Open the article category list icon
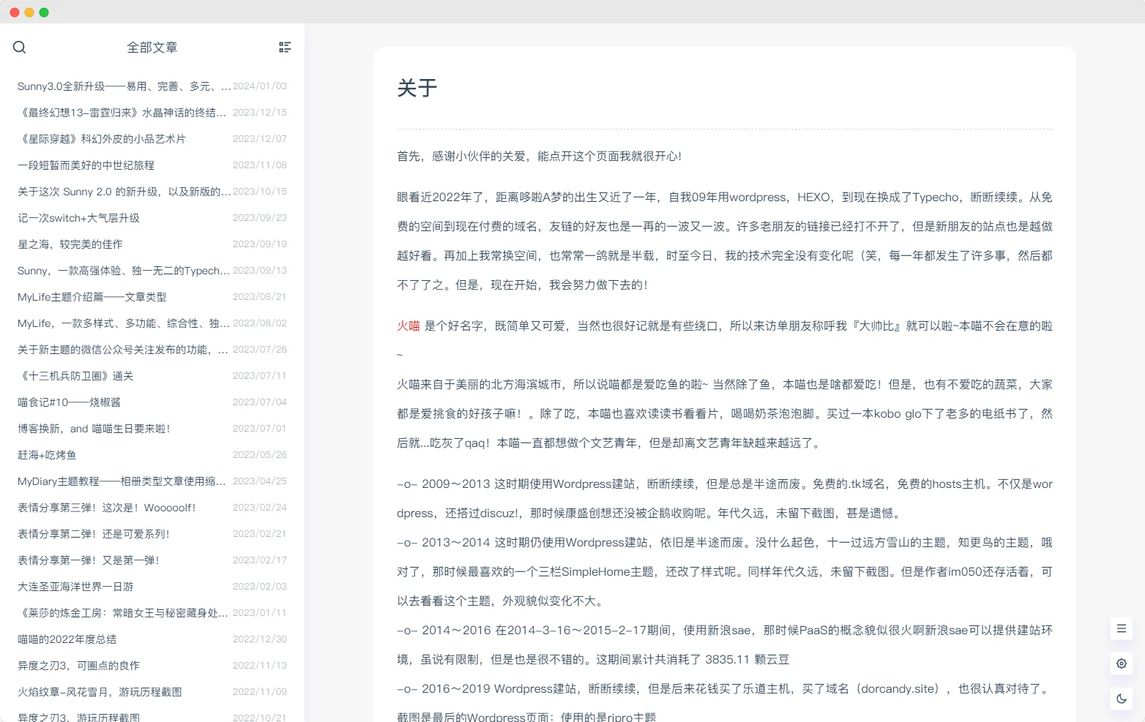This screenshot has height=722, width=1145. coord(285,48)
